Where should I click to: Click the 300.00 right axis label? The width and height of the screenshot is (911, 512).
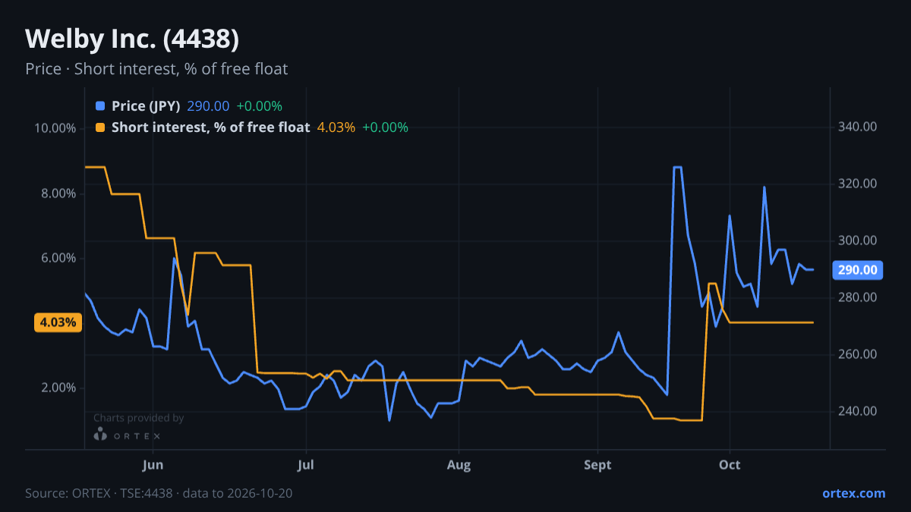[x=858, y=240]
